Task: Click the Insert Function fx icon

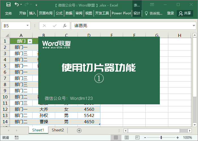Action: [65, 26]
